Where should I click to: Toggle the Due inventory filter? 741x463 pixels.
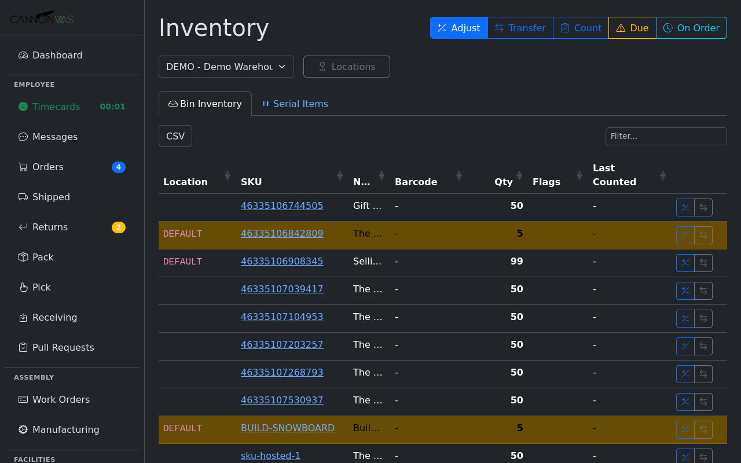tap(632, 27)
